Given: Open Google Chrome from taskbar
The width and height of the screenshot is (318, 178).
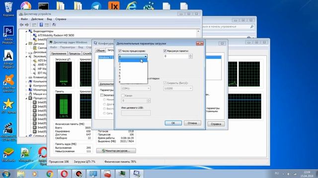Looking at the screenshot, I should [50, 174].
